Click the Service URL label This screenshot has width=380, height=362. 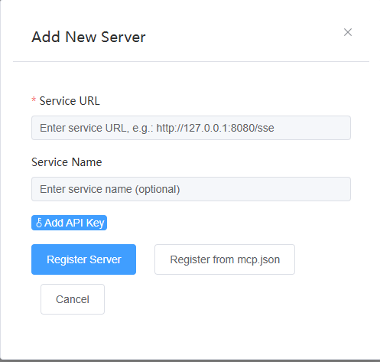(70, 101)
